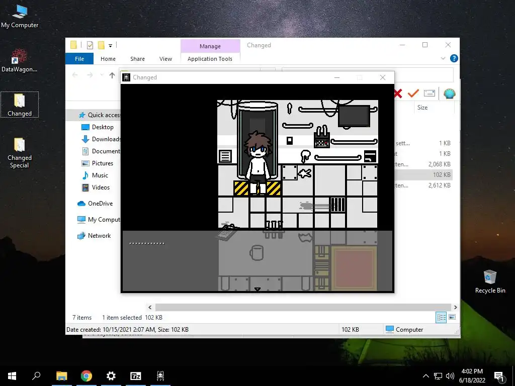
Task: Click the horizontal scrollbar left arrow
Action: [x=150, y=307]
